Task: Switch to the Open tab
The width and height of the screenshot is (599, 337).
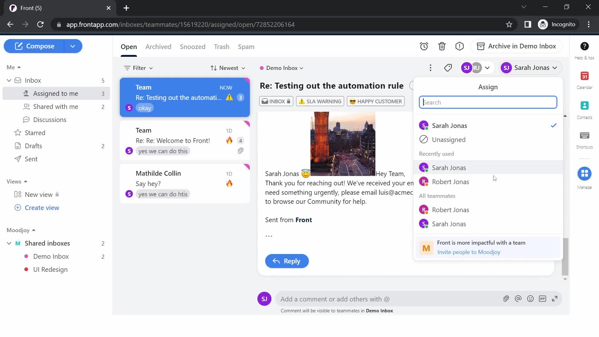Action: tap(129, 46)
